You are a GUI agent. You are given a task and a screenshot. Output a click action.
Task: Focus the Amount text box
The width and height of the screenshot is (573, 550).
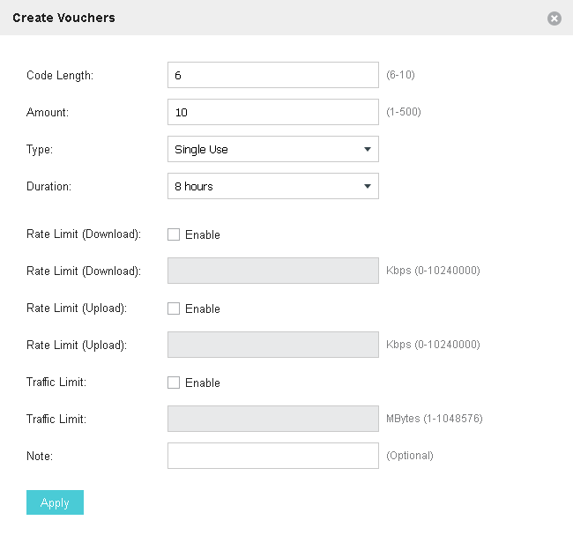[x=272, y=112]
